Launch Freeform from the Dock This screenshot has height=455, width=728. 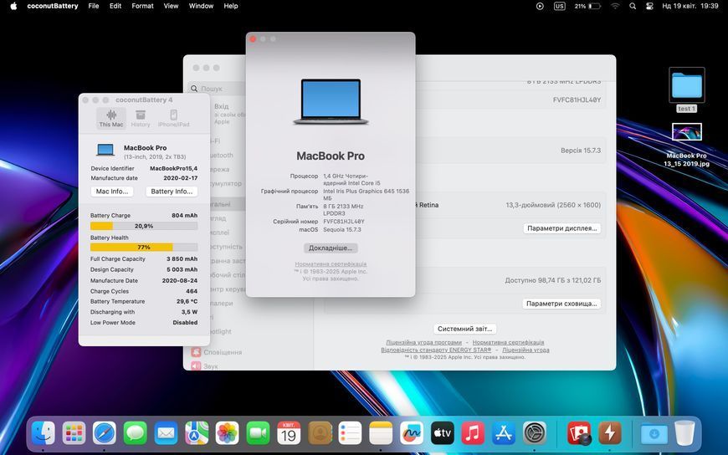tap(412, 433)
